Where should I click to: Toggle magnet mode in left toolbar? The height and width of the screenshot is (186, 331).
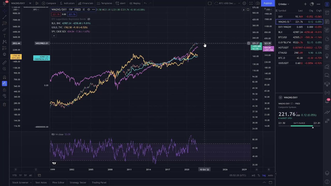tap(4, 77)
